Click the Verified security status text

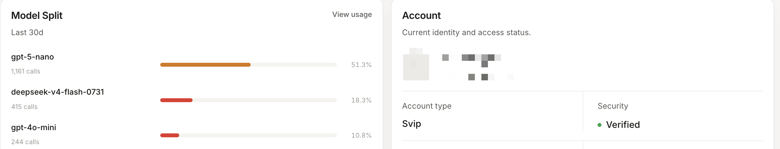pyautogui.click(x=623, y=125)
